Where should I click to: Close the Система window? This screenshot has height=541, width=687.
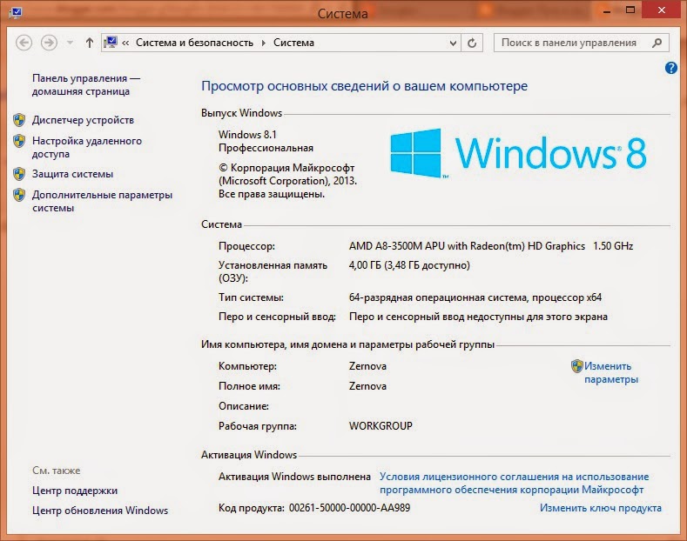(x=662, y=10)
